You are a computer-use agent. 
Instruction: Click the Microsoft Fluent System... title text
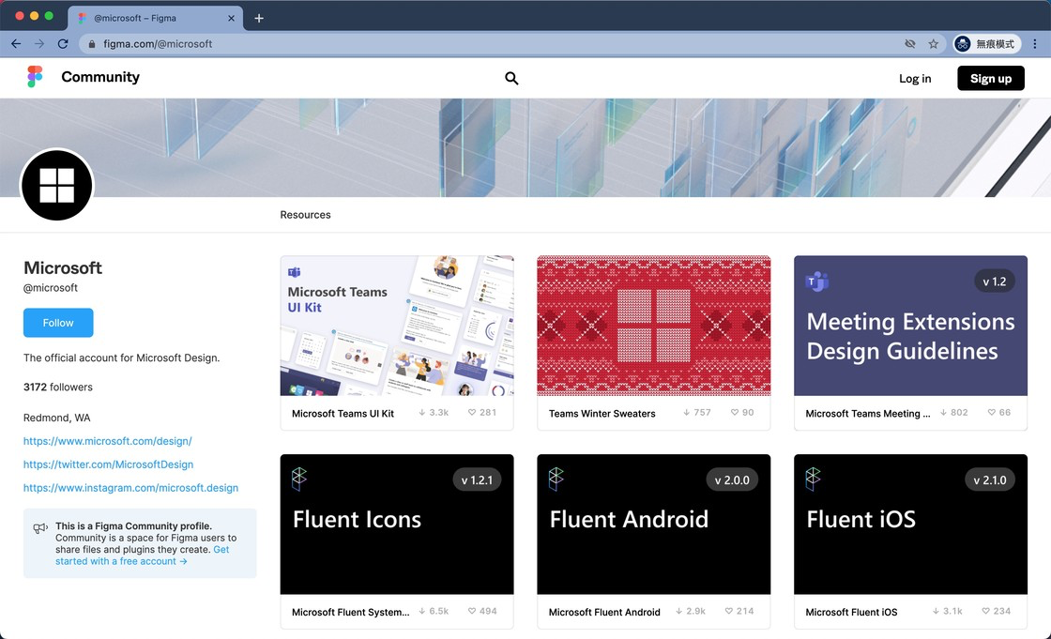coord(351,612)
